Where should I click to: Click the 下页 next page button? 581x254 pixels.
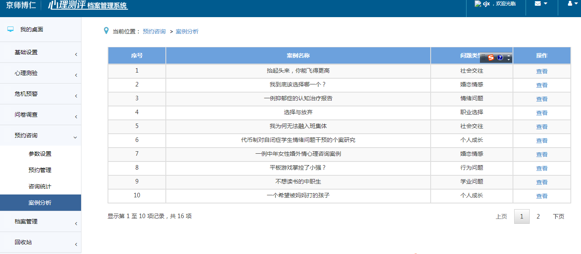(558, 216)
